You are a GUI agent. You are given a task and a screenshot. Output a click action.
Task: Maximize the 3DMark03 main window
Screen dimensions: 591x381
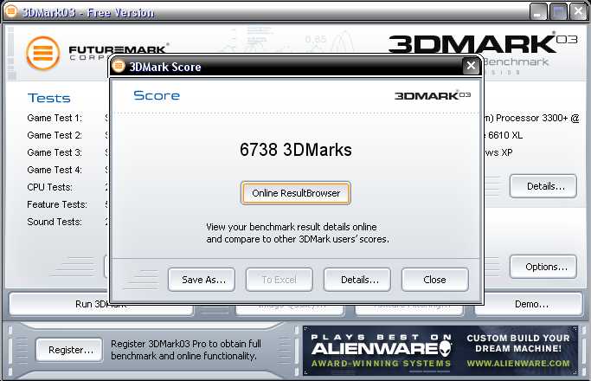click(x=558, y=11)
